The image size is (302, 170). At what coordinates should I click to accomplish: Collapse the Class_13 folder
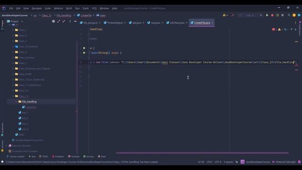coord(13,96)
